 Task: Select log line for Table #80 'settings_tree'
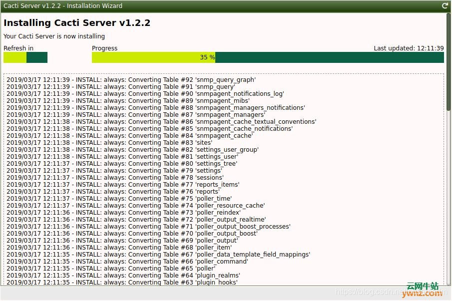[x=122, y=163]
